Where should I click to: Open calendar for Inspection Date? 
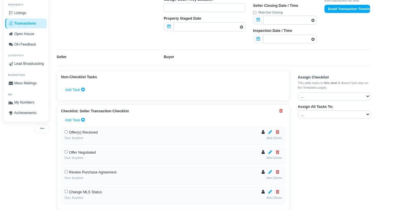(x=258, y=39)
